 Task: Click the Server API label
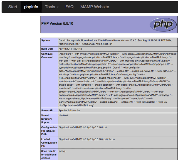point(47,110)
